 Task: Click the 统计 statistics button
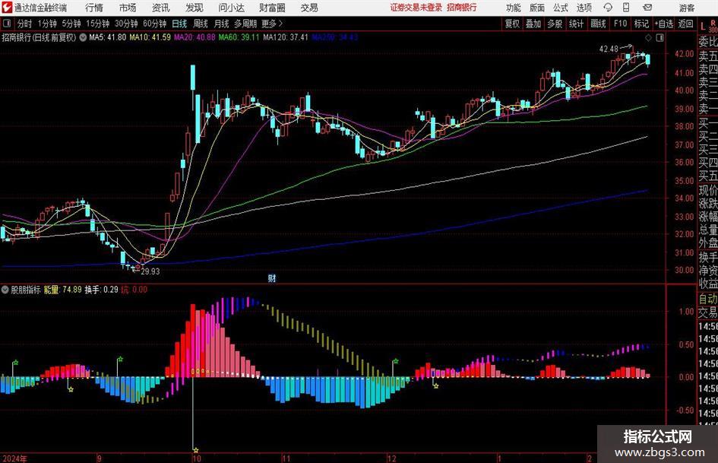coord(576,24)
